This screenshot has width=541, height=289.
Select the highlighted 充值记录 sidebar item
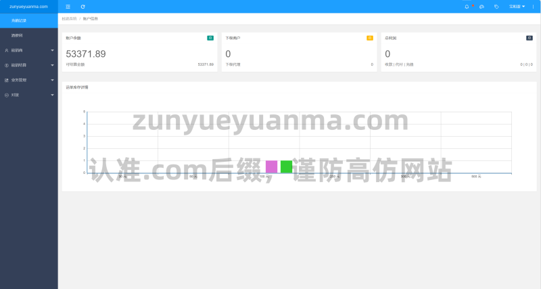pyautogui.click(x=29, y=21)
